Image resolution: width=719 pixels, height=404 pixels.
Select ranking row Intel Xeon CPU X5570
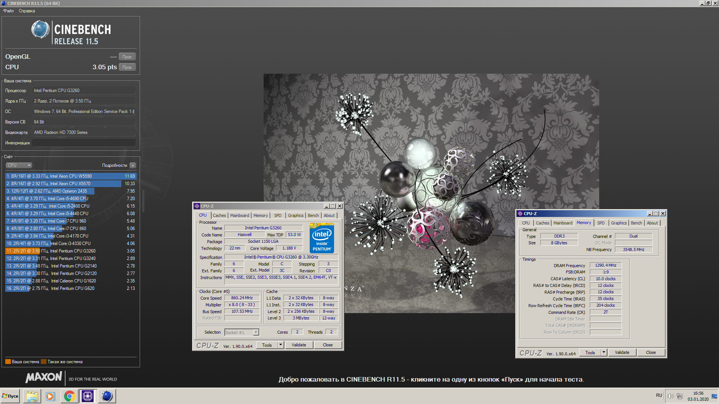point(71,184)
